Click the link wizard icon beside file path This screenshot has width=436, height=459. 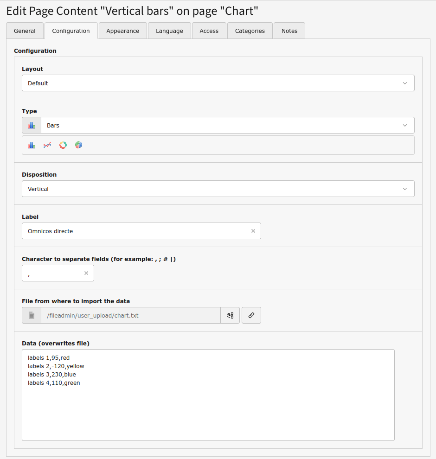click(x=230, y=315)
